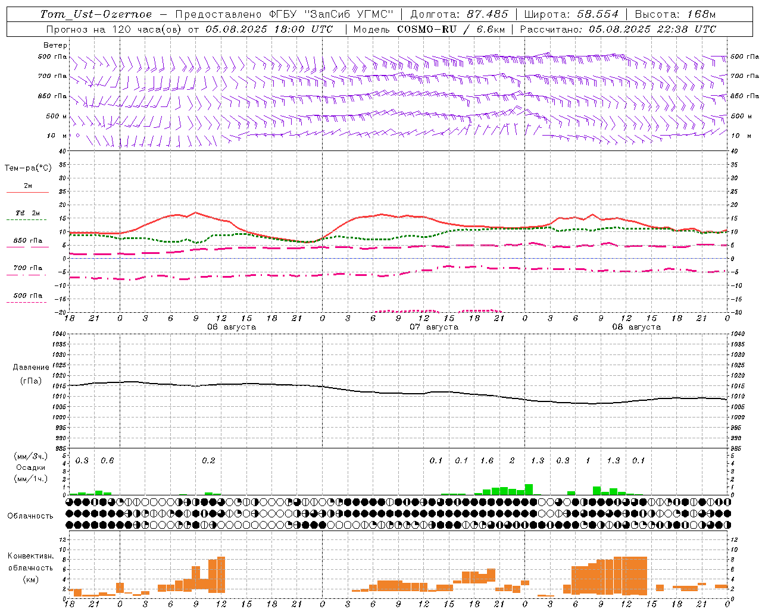The height and width of the screenshot is (609, 762).
Task: Click the 'Долгота: 87.485' longitude value
Action: (x=459, y=14)
